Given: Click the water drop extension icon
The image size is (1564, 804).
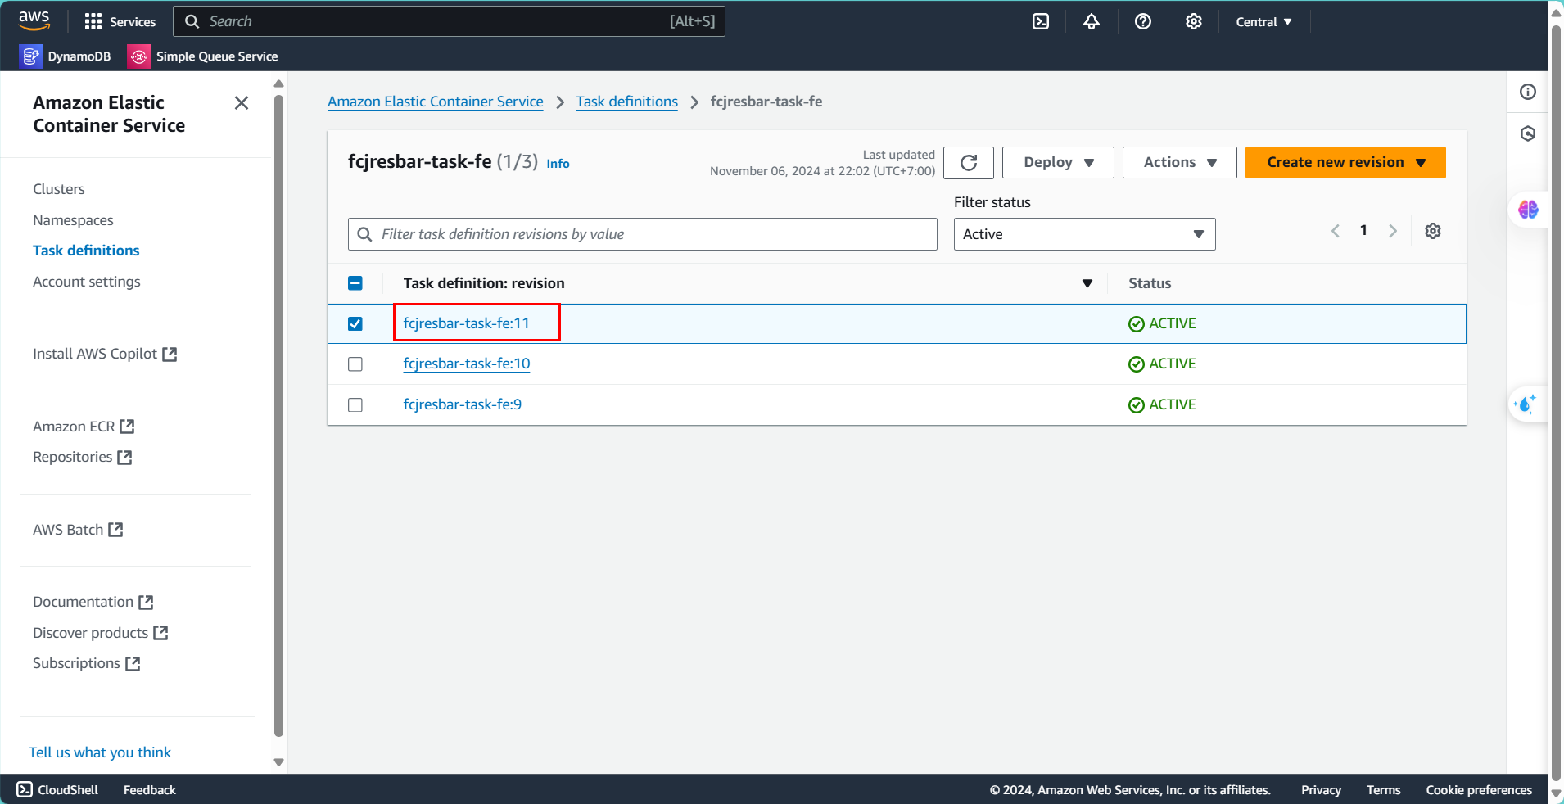Looking at the screenshot, I should click(1526, 404).
